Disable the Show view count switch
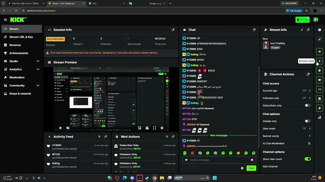 (307, 159)
